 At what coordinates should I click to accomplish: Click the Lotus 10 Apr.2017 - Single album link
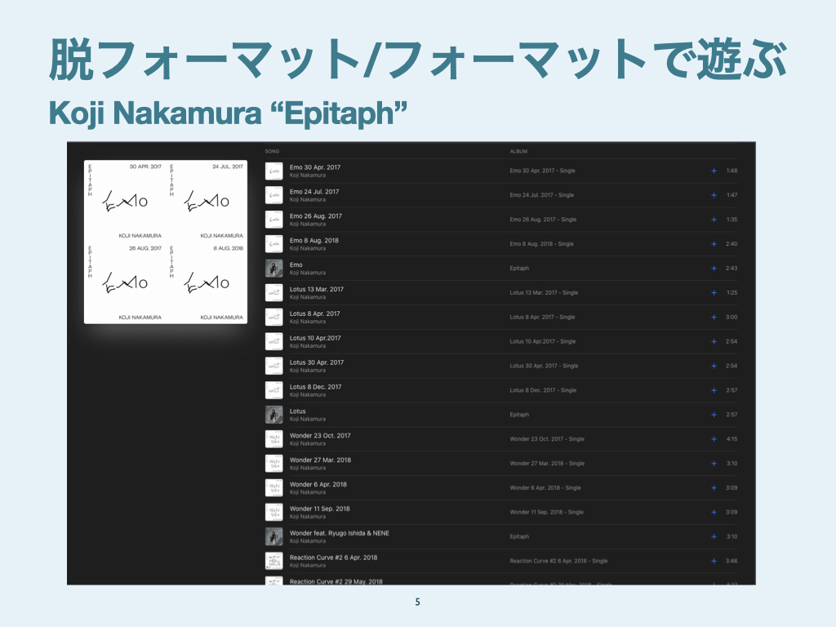click(x=543, y=341)
